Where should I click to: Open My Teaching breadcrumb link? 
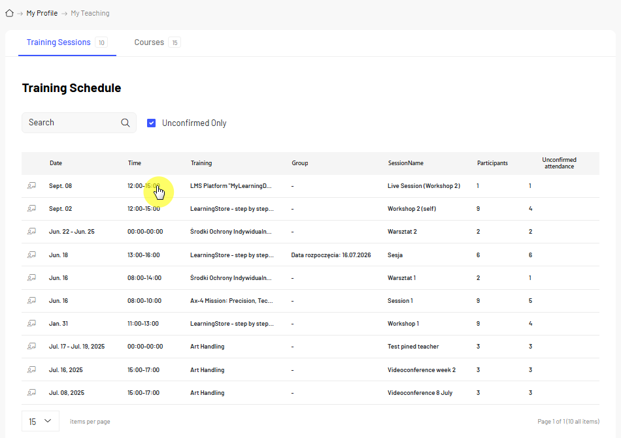pos(90,14)
